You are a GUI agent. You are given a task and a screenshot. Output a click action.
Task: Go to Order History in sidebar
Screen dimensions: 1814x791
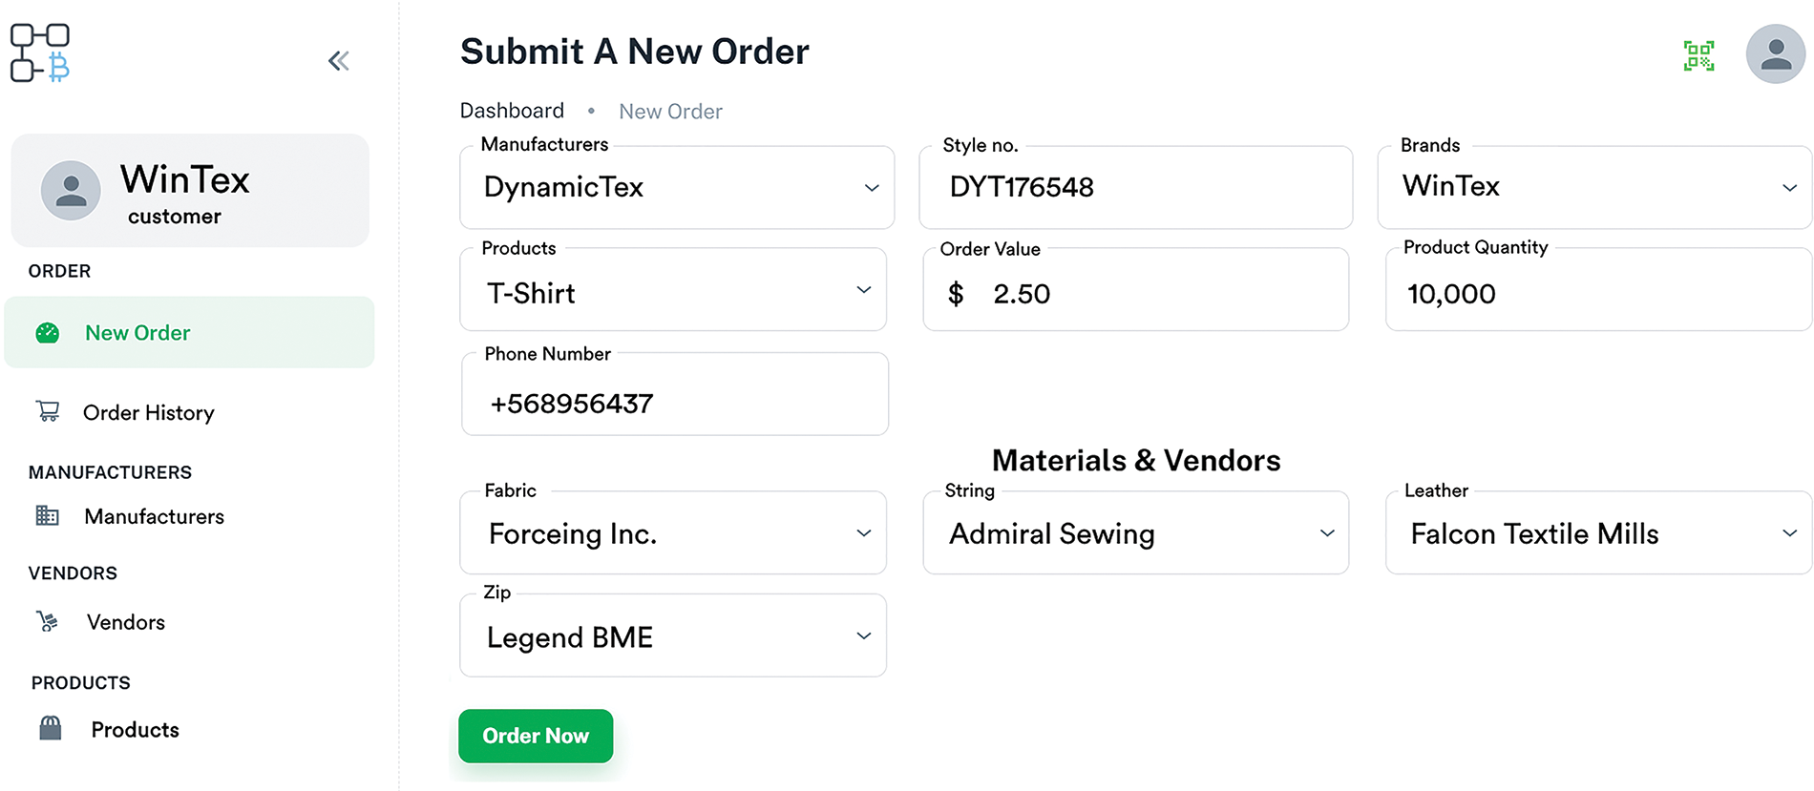pos(148,412)
